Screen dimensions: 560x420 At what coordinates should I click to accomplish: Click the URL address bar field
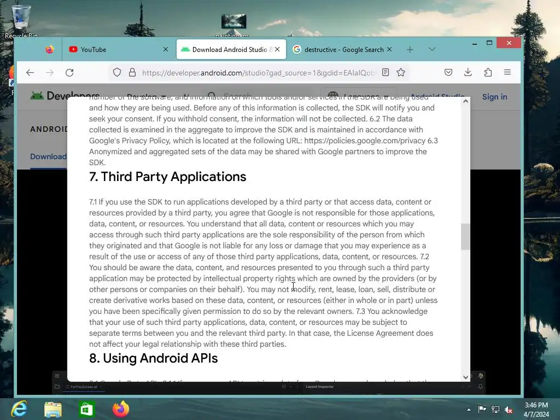[259, 73]
